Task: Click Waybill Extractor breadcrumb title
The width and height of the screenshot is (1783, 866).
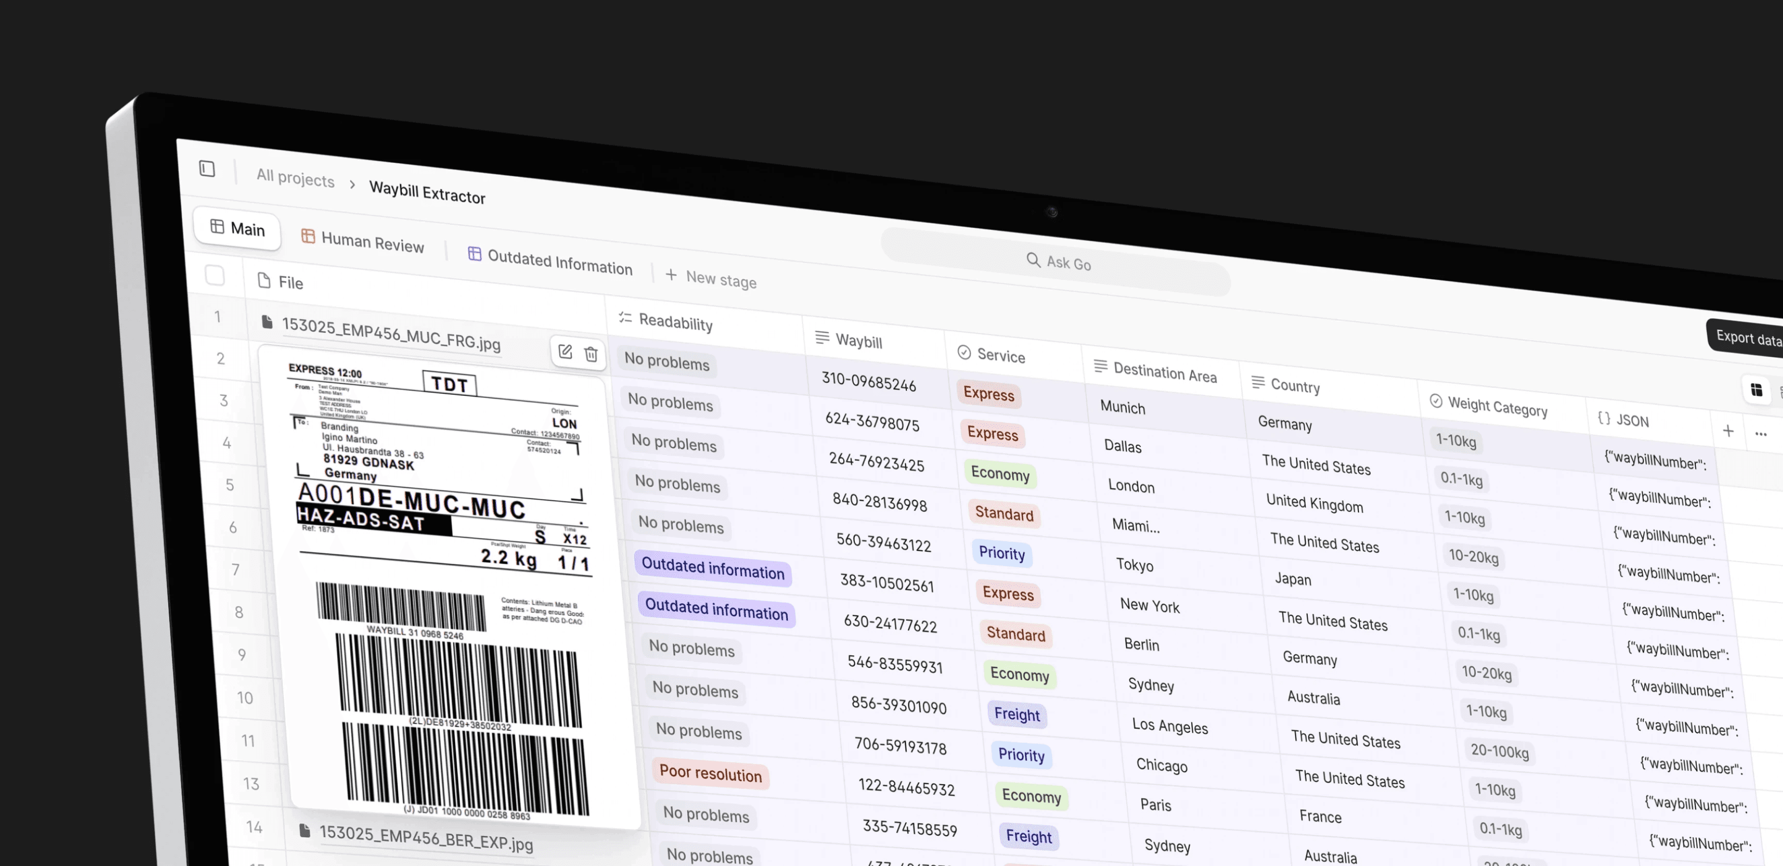Action: pyautogui.click(x=427, y=192)
